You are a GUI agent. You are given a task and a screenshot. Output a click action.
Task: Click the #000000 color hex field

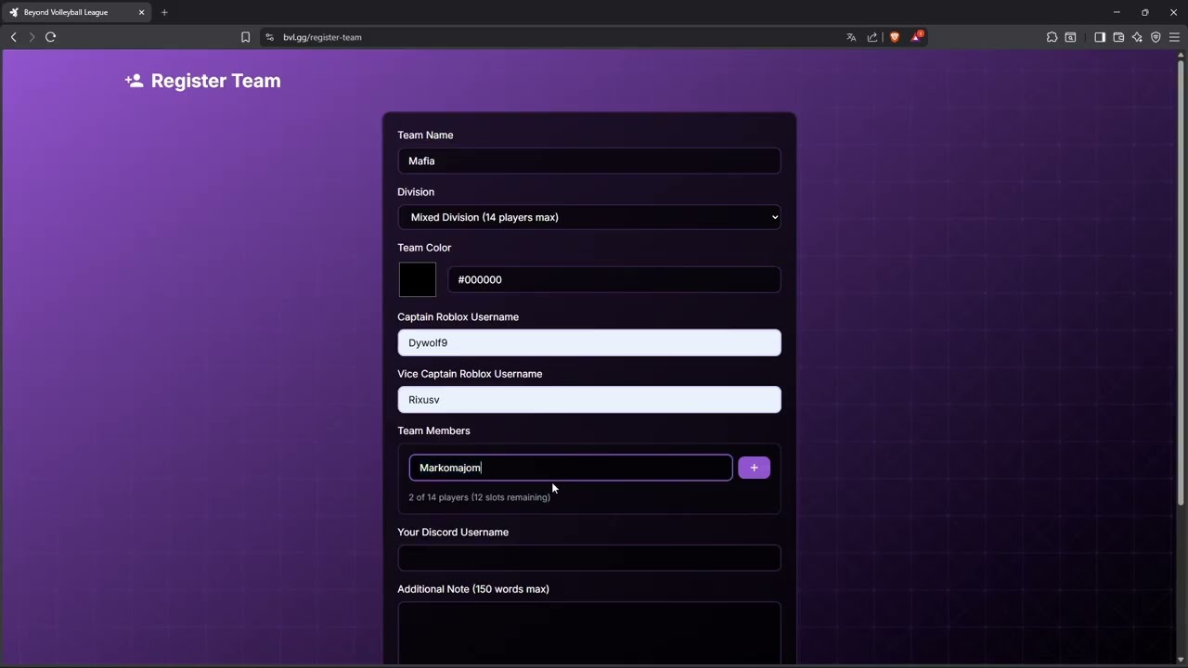614,279
